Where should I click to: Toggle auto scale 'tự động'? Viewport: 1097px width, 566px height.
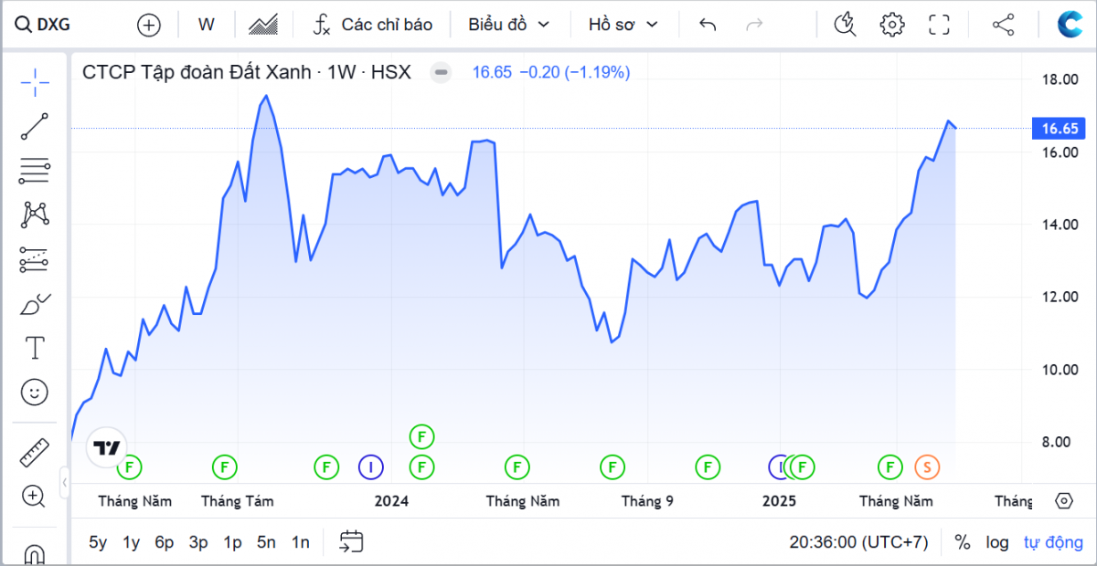click(x=1052, y=542)
